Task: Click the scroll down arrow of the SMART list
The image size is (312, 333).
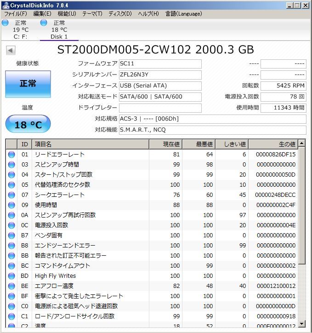Action: [x=301, y=324]
